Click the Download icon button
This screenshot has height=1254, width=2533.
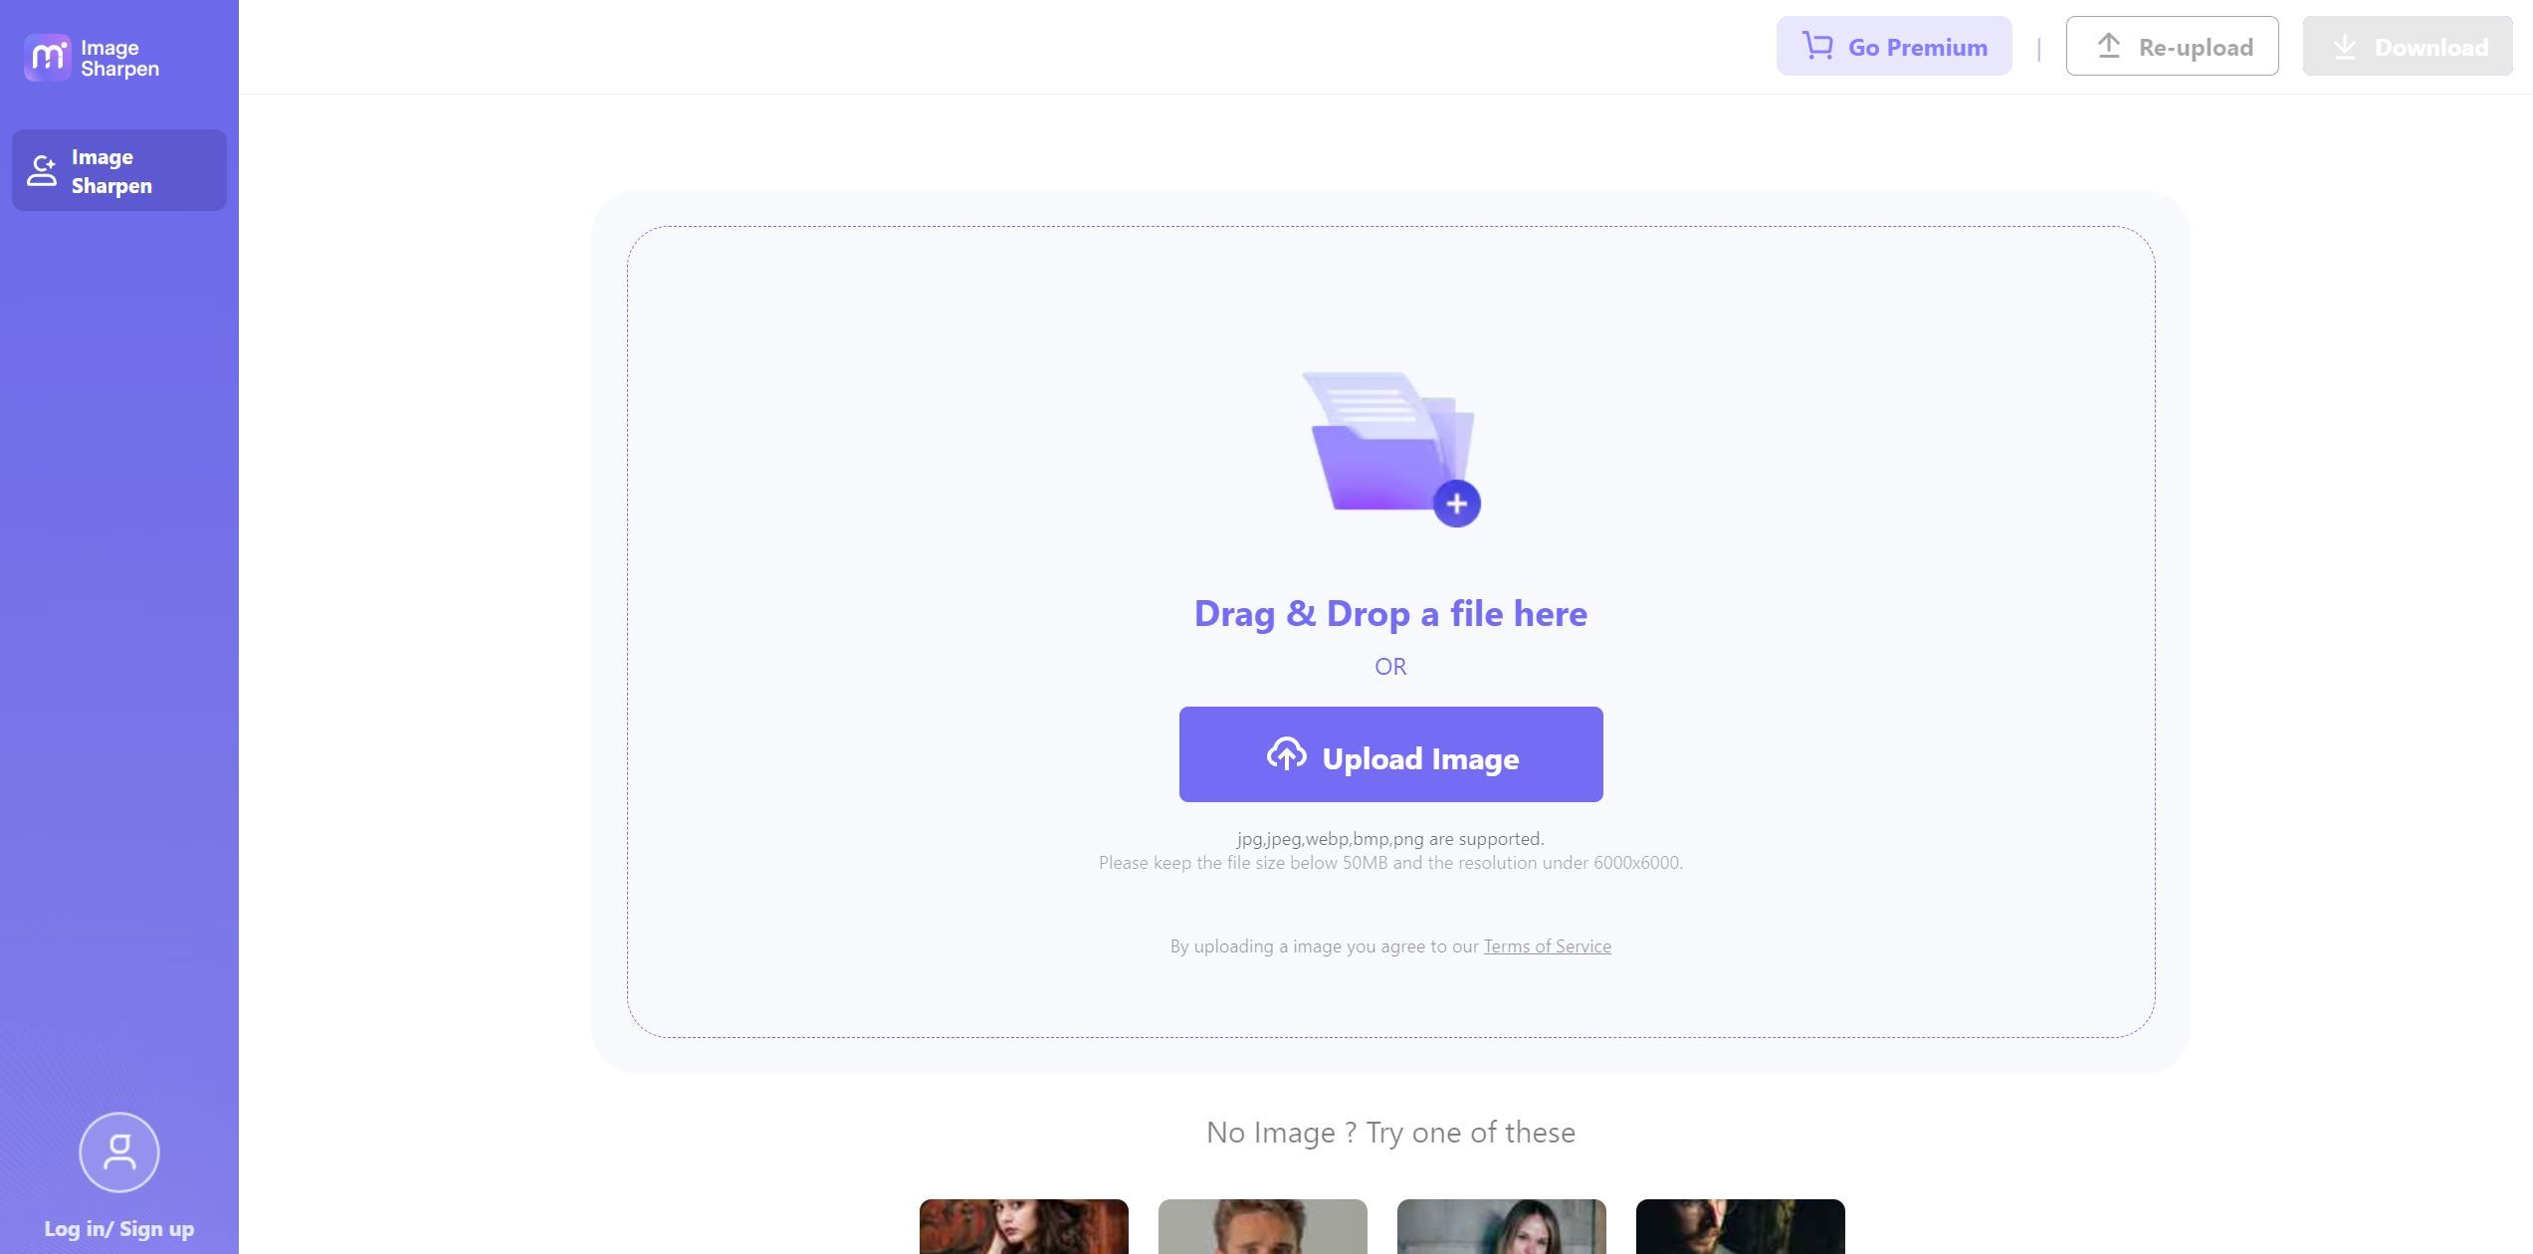(2346, 45)
